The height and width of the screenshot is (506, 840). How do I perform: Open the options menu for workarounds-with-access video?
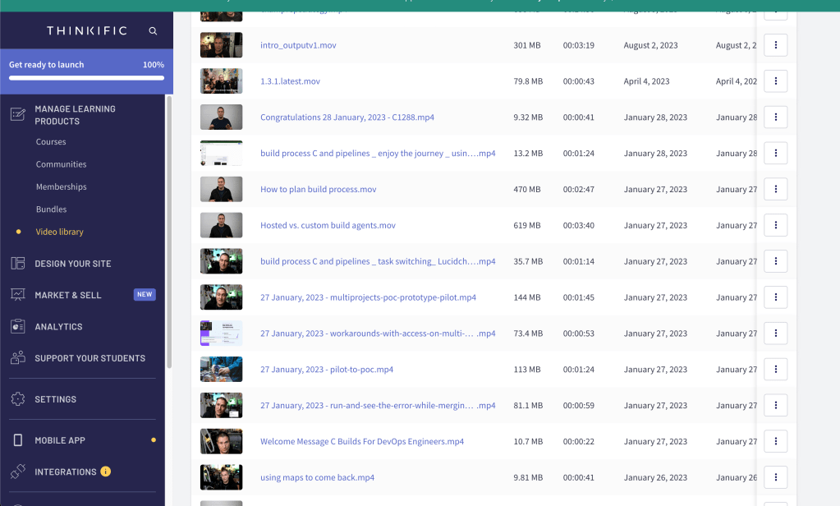tap(775, 333)
